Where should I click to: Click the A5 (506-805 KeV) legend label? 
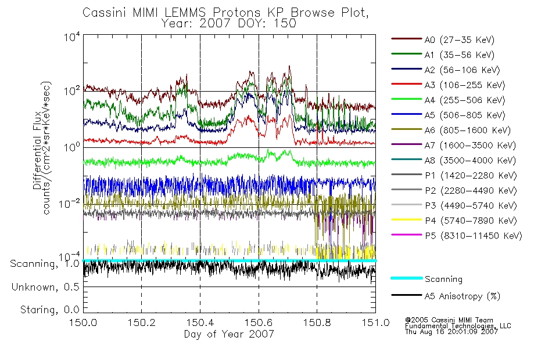tap(465, 115)
